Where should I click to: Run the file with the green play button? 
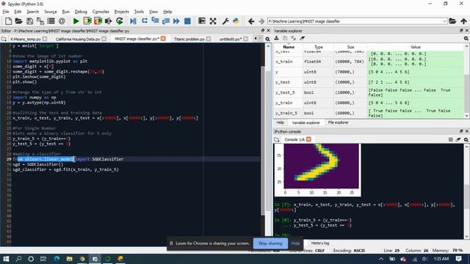point(76,21)
